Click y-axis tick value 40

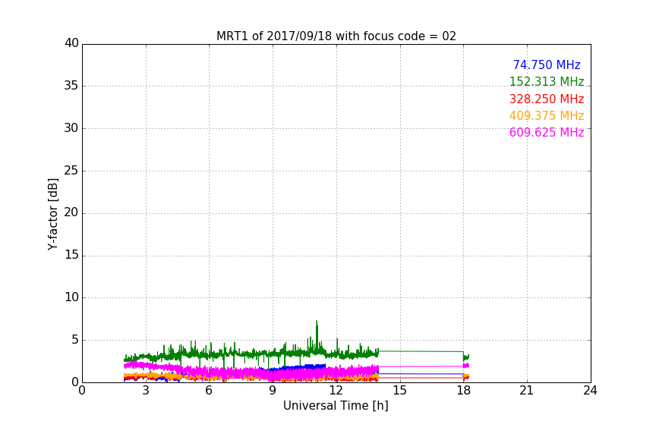tap(71, 43)
